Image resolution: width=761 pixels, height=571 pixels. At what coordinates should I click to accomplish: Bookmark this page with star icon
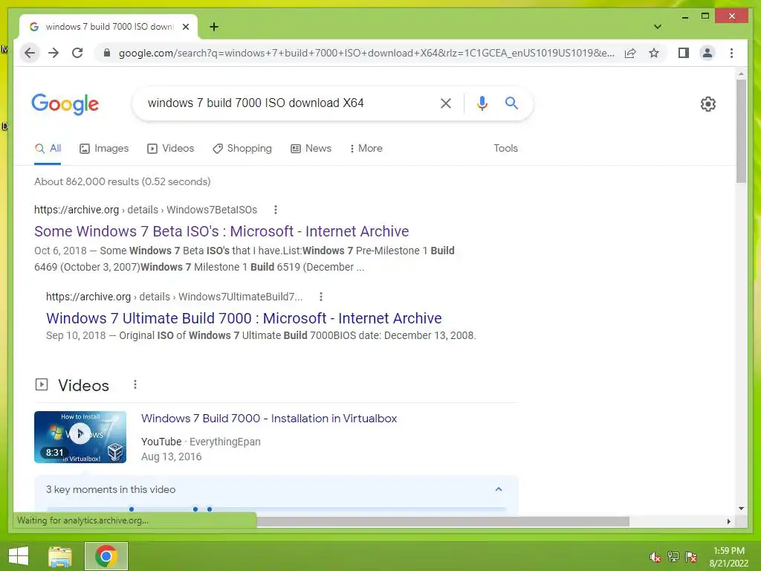pos(654,53)
